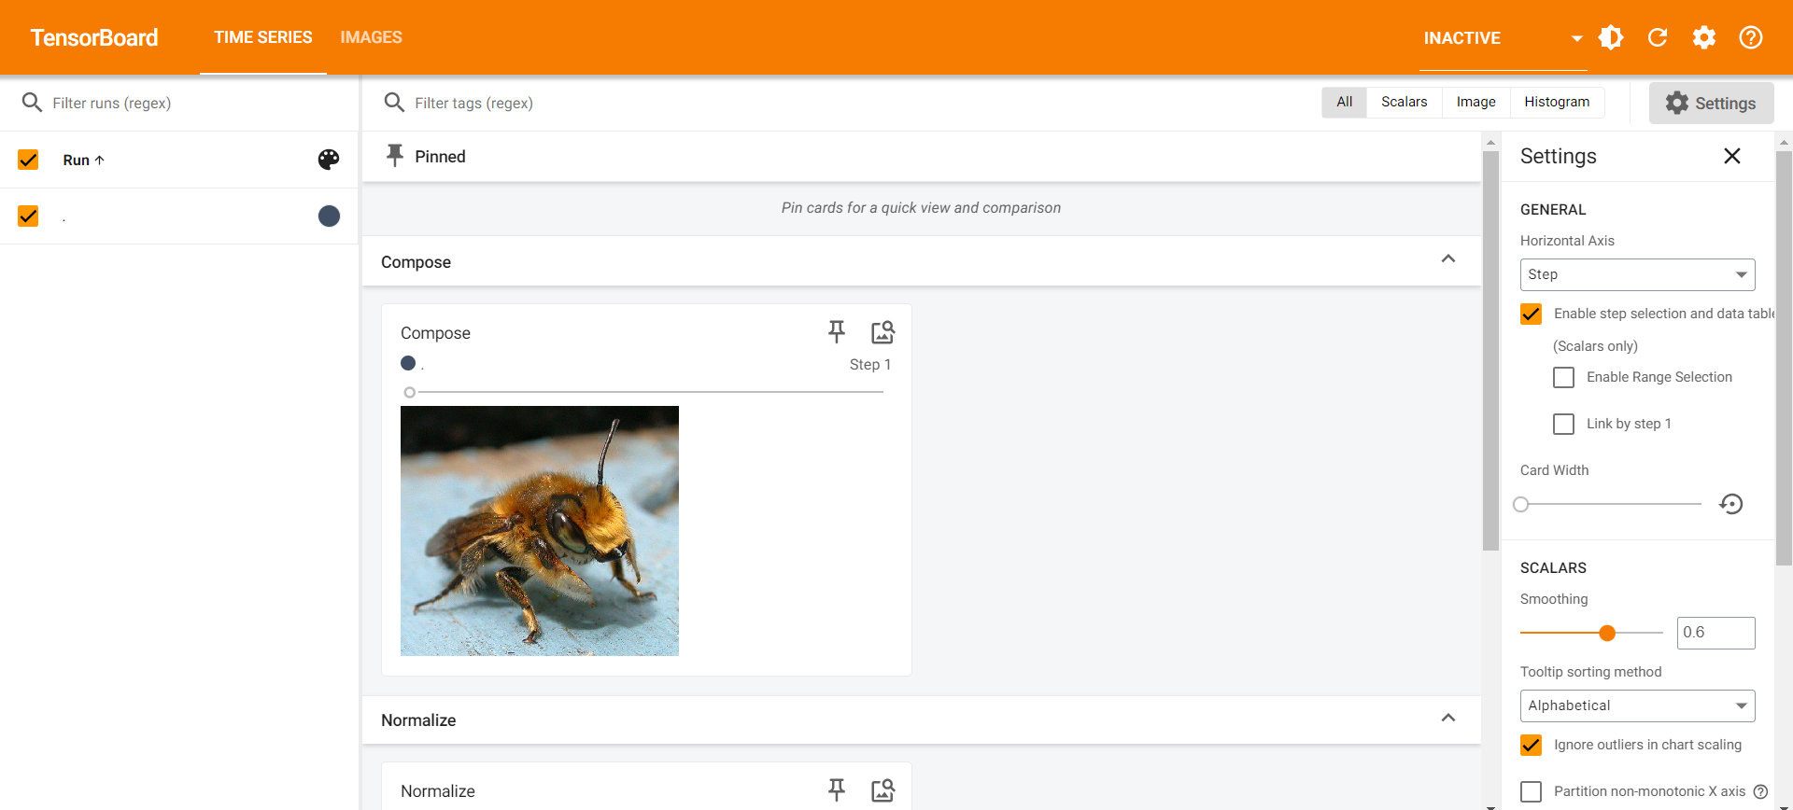
Task: Click the 'Step 1' label on Compose card
Action: 870,365
